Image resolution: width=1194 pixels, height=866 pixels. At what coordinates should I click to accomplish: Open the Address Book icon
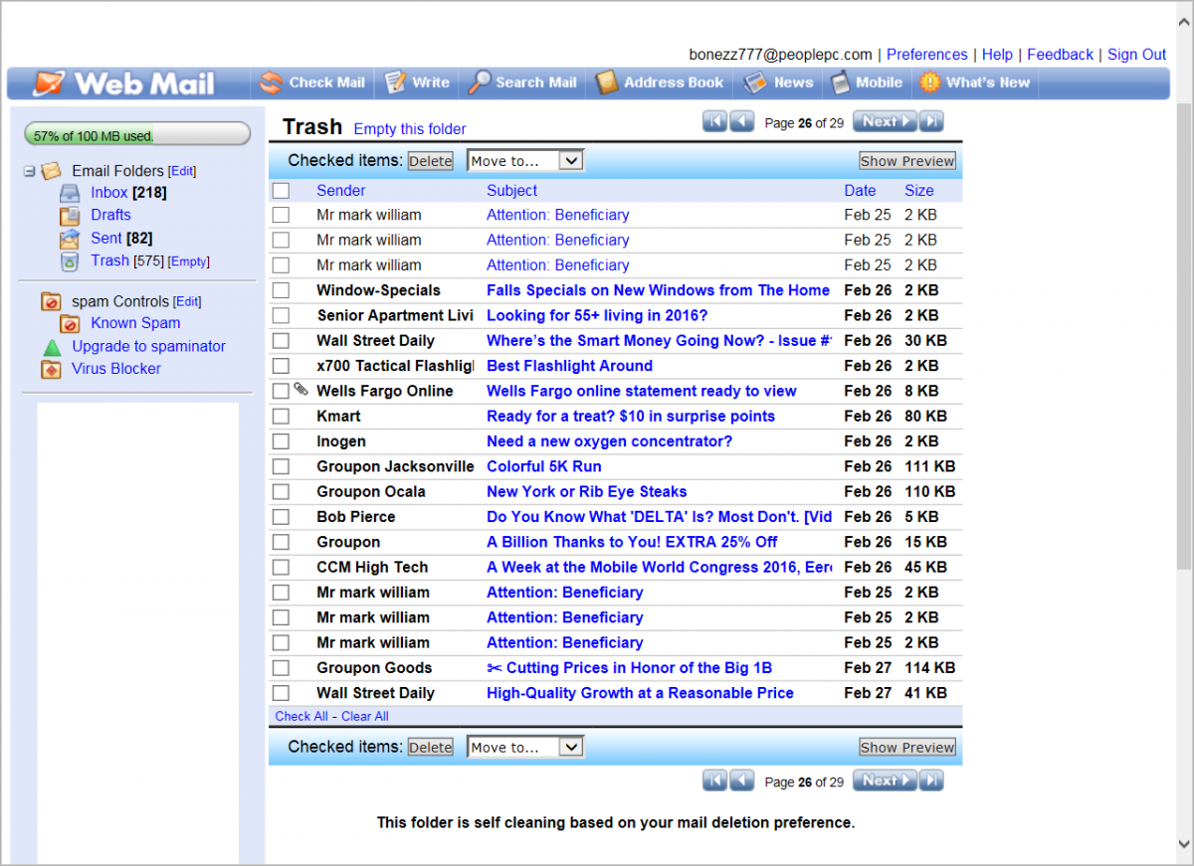607,83
